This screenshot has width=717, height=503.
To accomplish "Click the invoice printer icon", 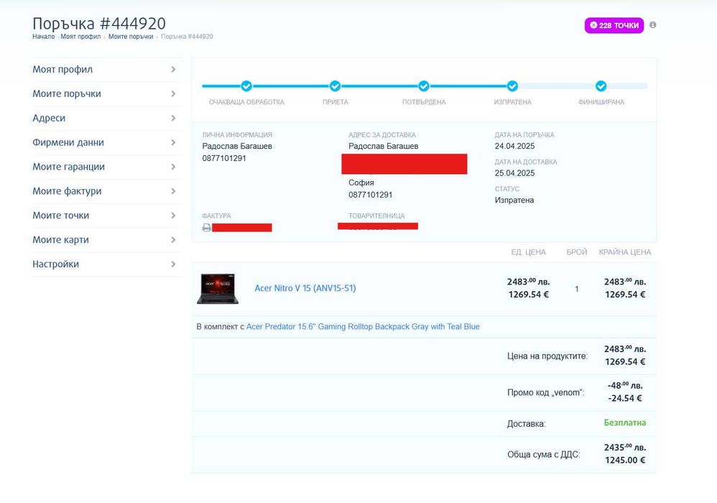I will point(207,227).
